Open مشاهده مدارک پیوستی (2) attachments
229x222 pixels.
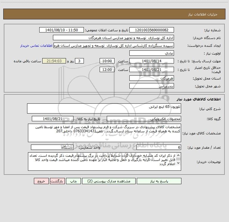click(x=109, y=181)
